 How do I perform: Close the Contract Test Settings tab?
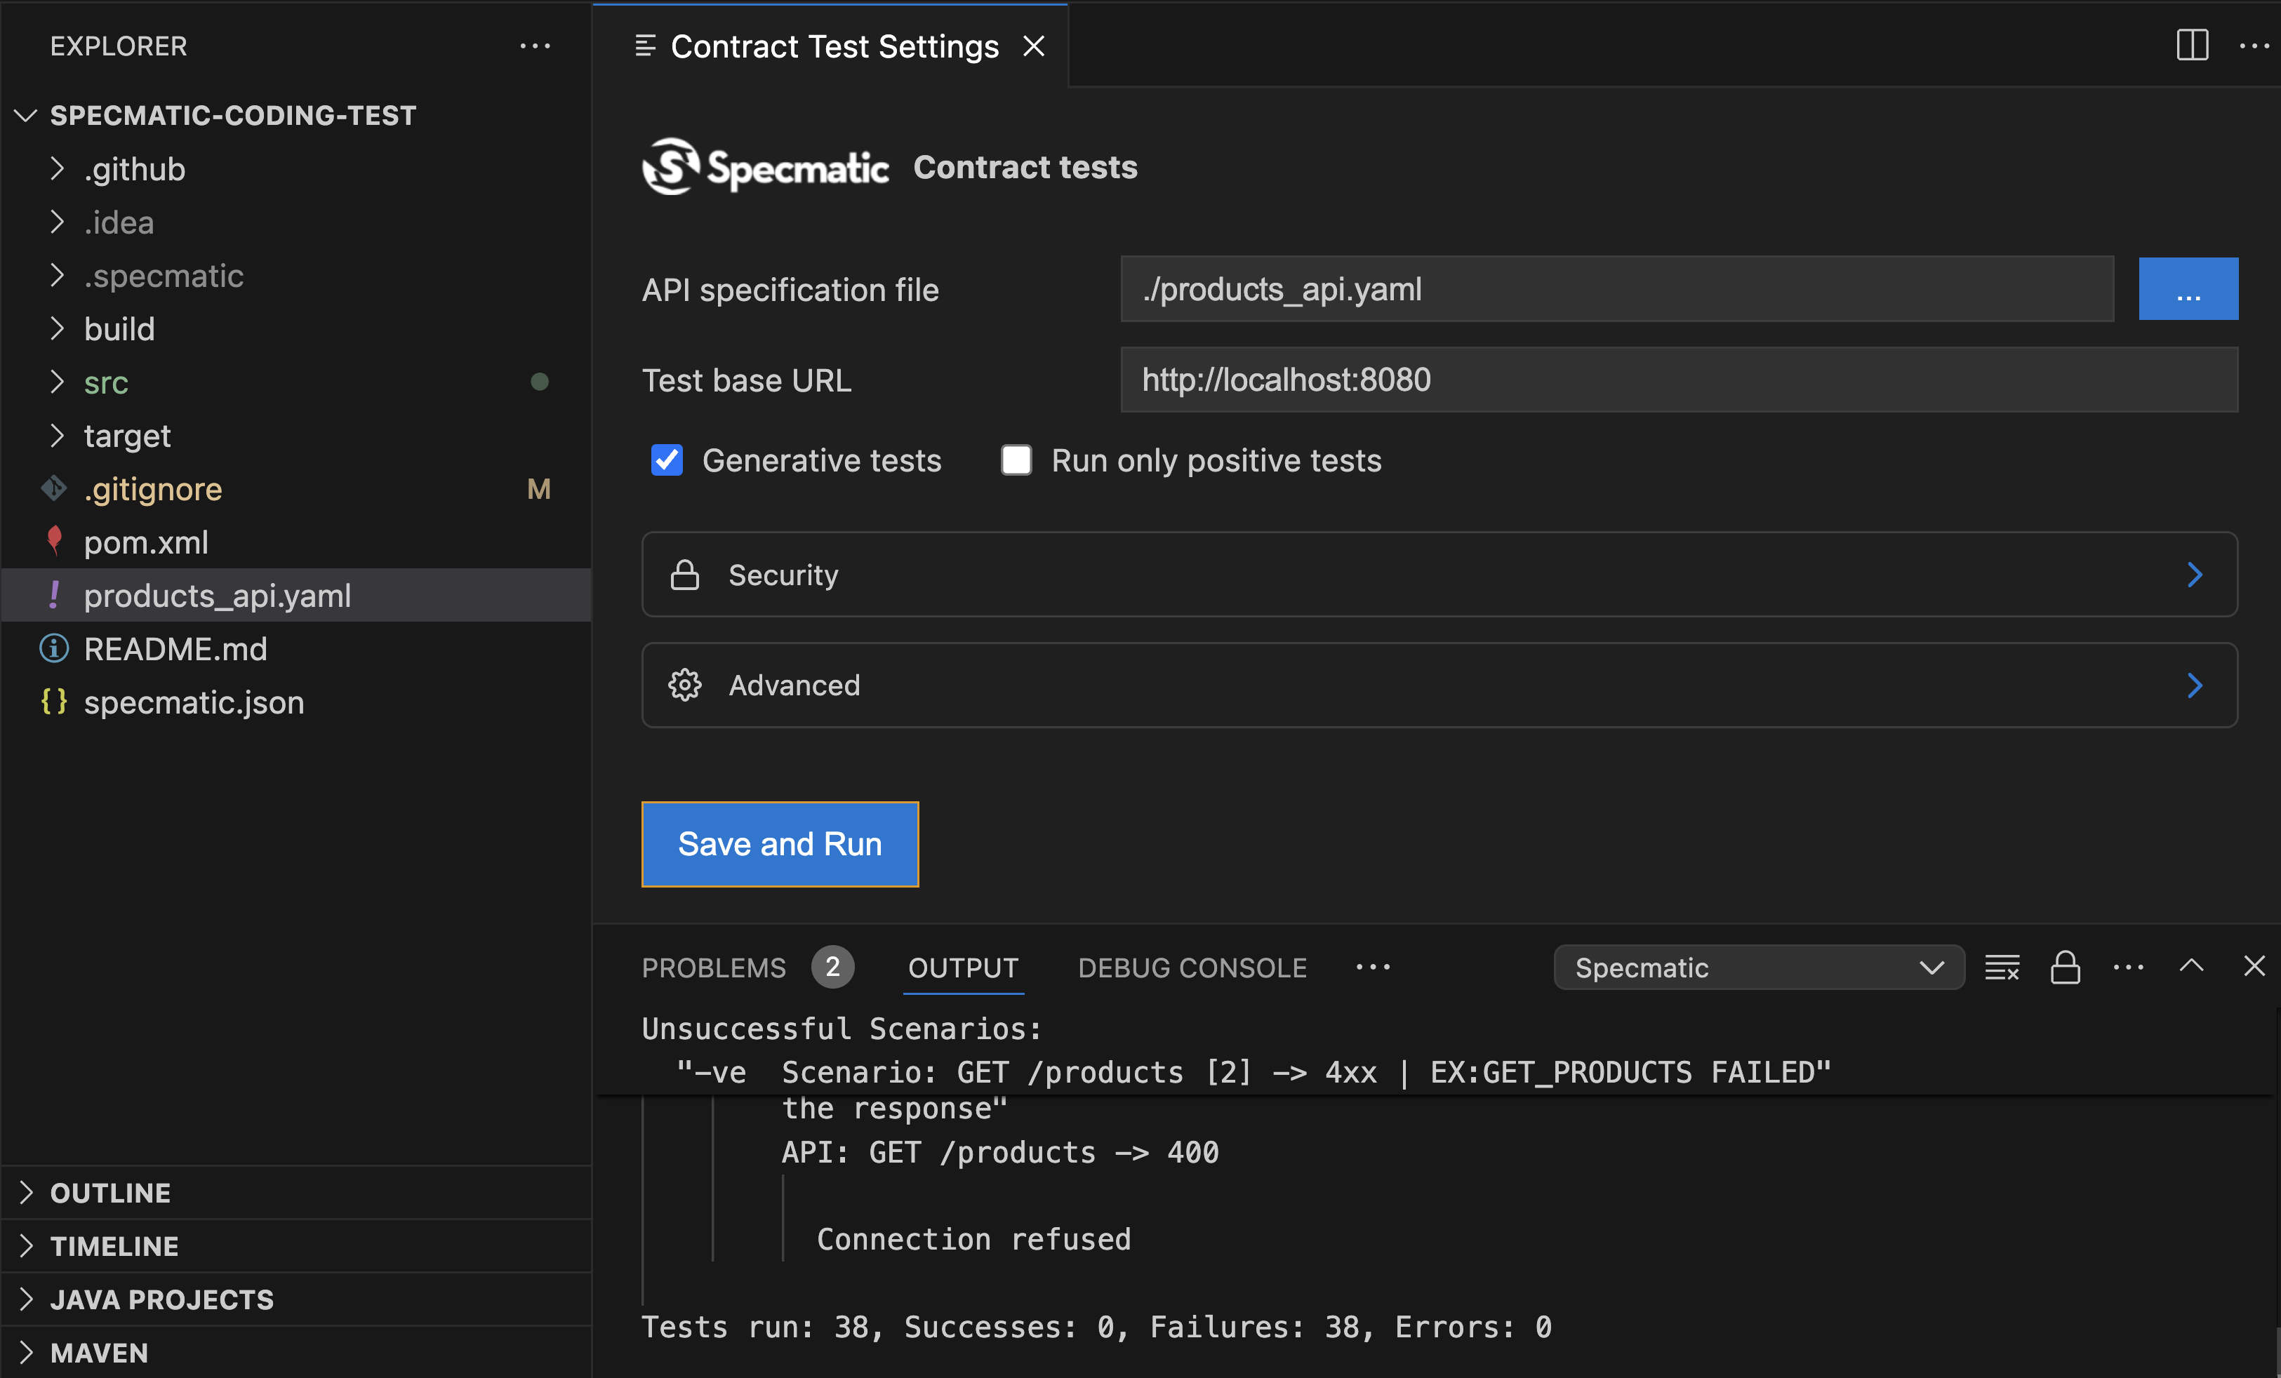tap(1034, 46)
